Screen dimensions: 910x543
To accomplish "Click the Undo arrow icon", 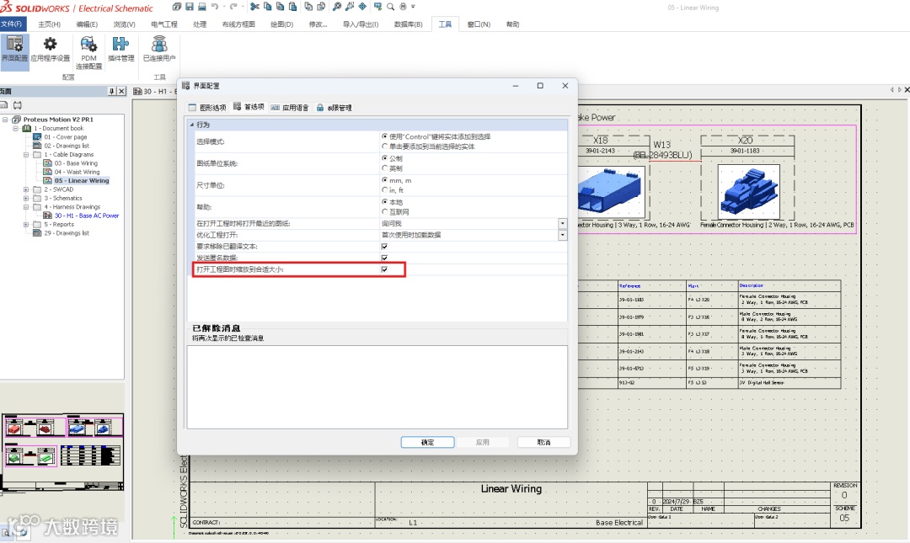I will tap(216, 7).
